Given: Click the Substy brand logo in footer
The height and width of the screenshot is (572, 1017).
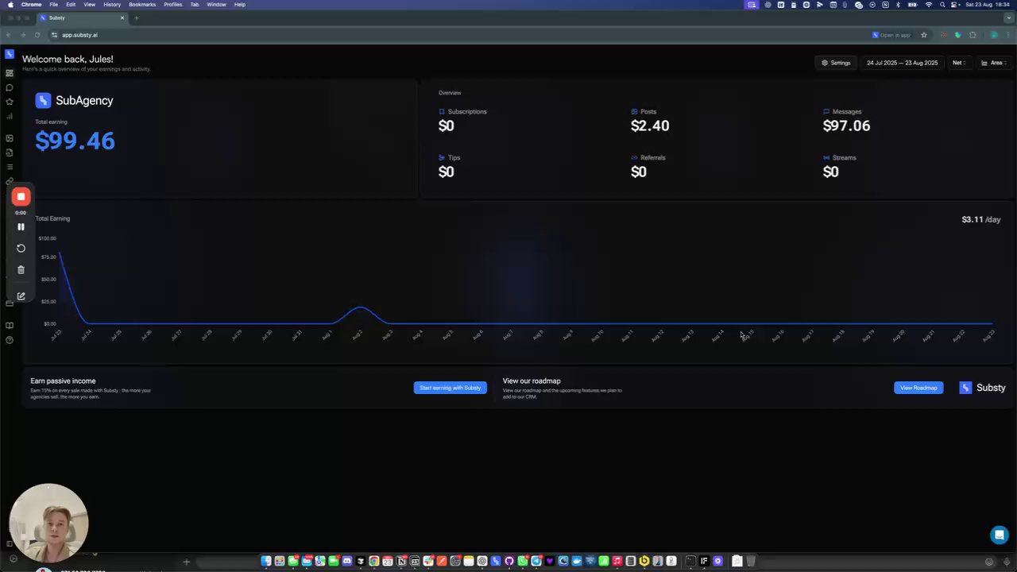Looking at the screenshot, I should (982, 388).
